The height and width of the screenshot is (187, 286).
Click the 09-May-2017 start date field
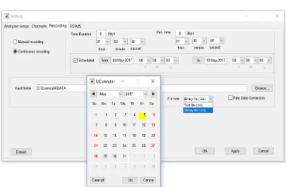click(x=122, y=61)
